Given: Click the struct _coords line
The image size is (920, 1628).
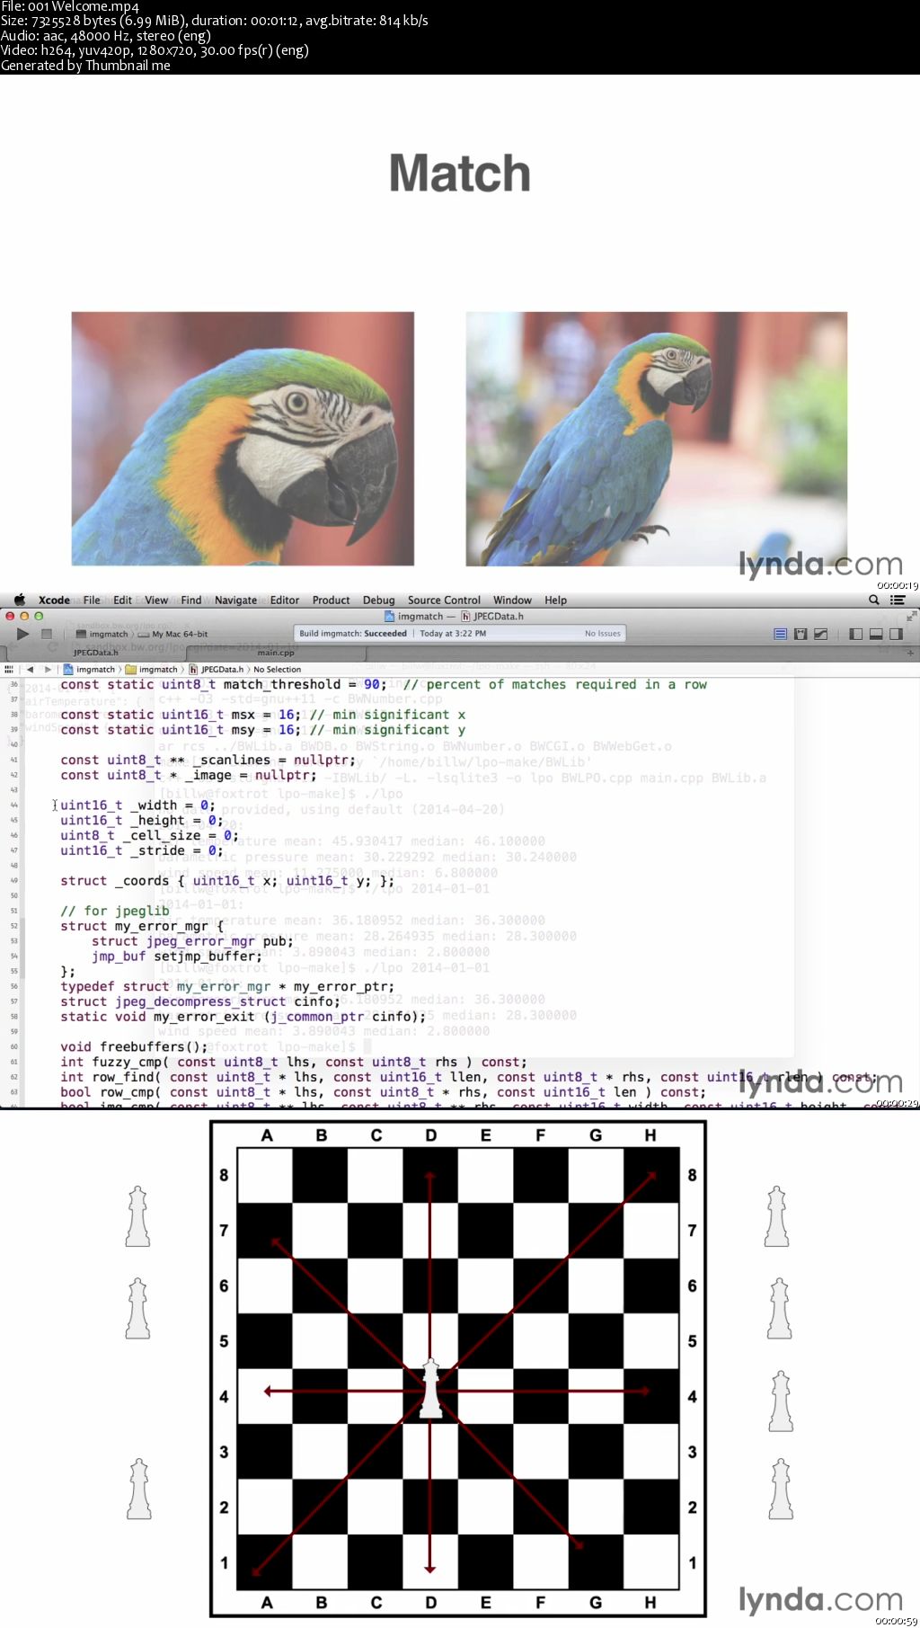Looking at the screenshot, I should click(x=227, y=880).
